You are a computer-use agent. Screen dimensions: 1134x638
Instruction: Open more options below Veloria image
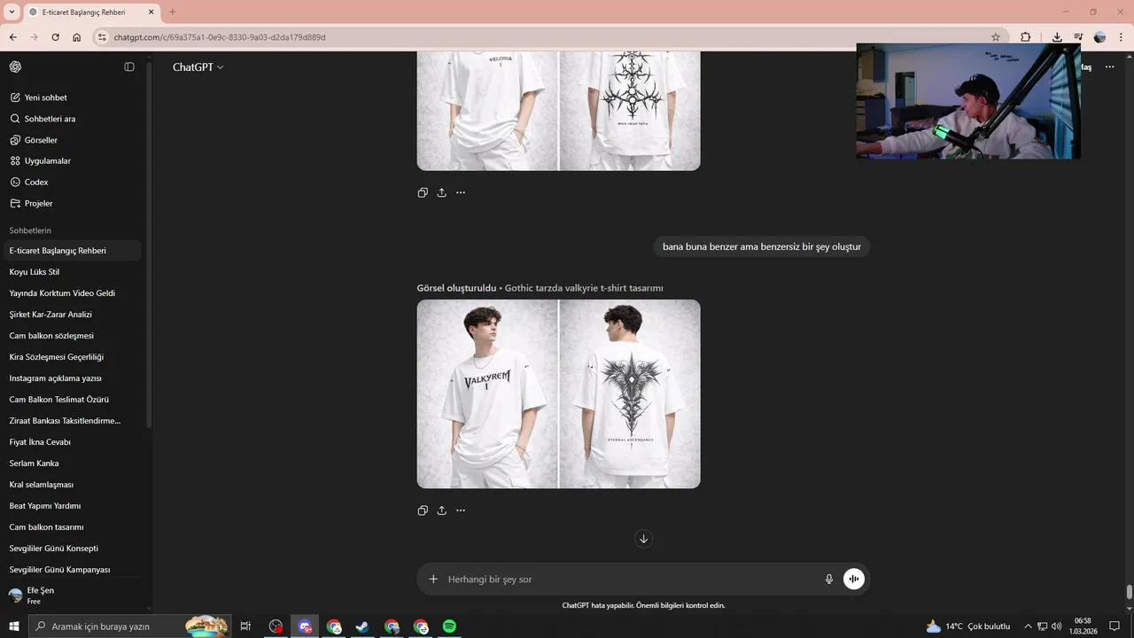[x=461, y=192]
